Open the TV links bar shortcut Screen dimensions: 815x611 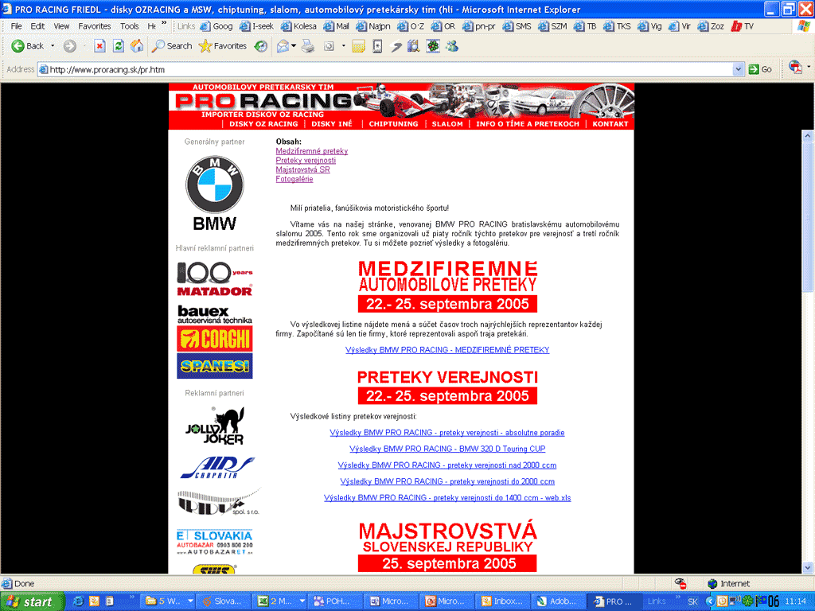click(743, 26)
